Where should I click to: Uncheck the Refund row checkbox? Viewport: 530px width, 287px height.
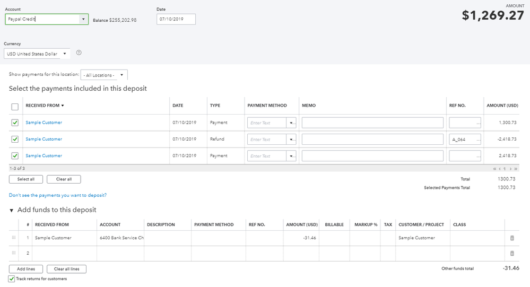15,140
